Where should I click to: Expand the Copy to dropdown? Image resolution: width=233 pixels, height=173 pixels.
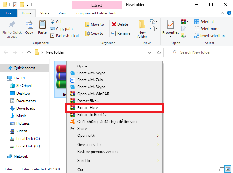click(105, 33)
